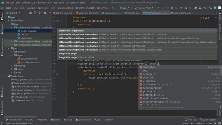Image resolution: width=222 pixels, height=125 pixels.
Task: Expand the manifests folder
Action: click(8, 20)
